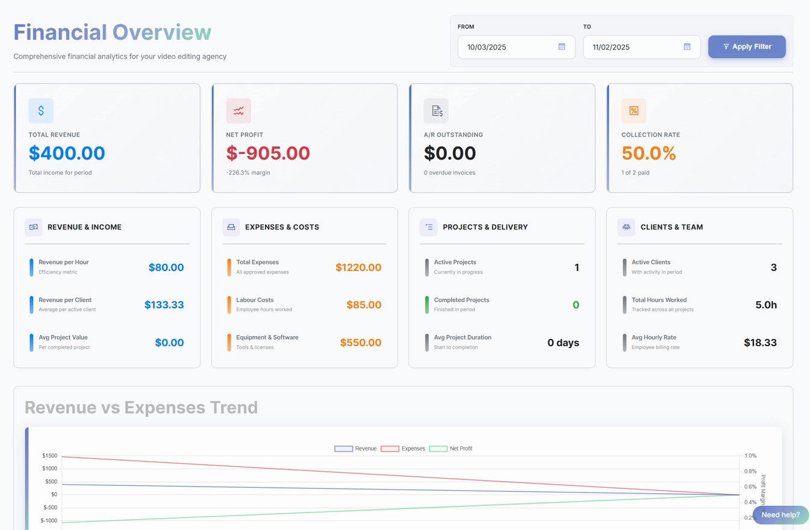Image resolution: width=810 pixels, height=530 pixels.
Task: Click the From date input 10/03/2025
Action: pos(516,47)
